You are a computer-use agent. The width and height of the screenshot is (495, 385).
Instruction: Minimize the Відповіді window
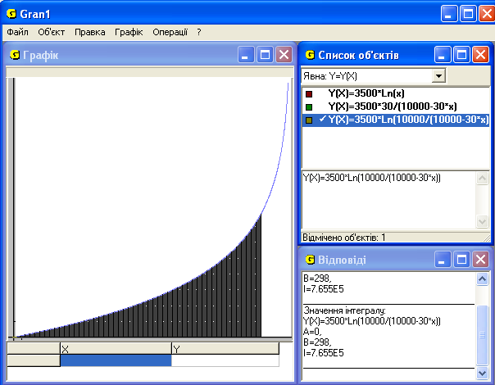pos(443,260)
